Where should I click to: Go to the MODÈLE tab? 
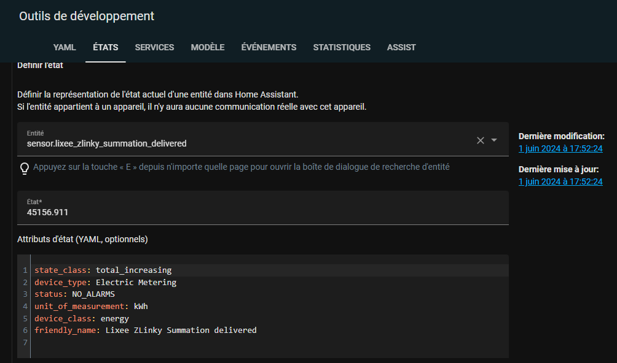pos(208,47)
